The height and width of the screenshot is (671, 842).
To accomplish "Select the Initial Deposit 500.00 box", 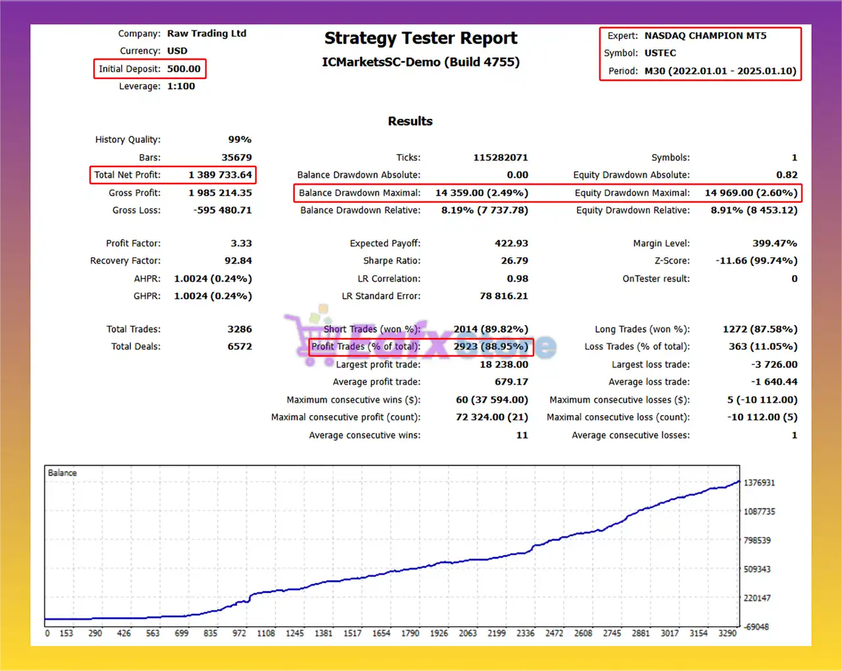I will tap(150, 69).
